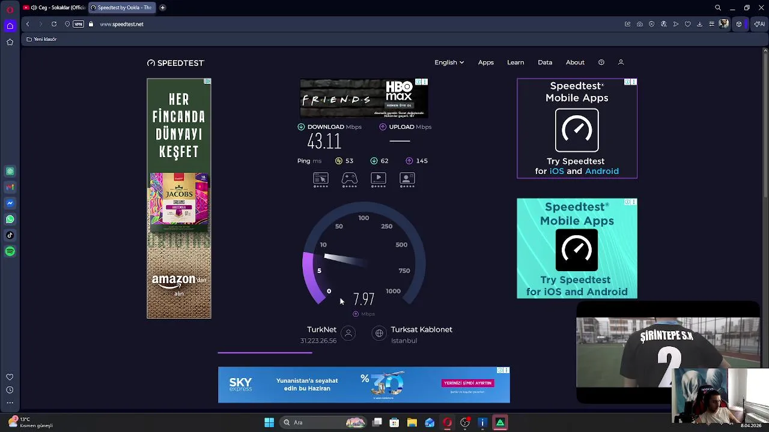Open the Yeni klasör bookmarks folder
Viewport: 769px width, 432px height.
coord(41,39)
